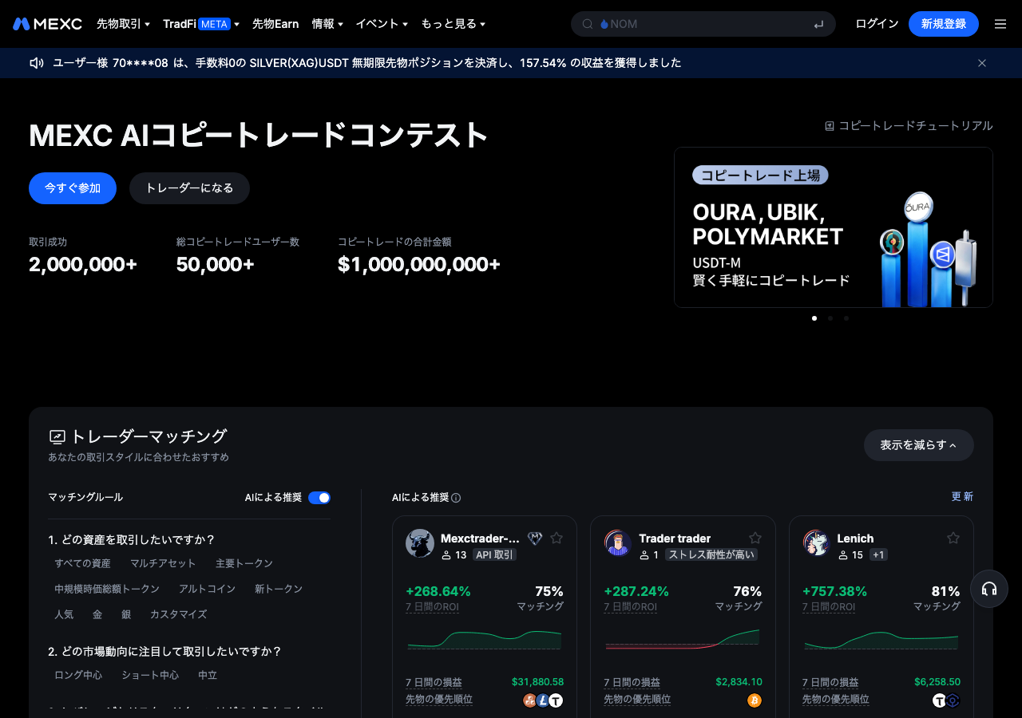Click the search enter-arrow icon
The height and width of the screenshot is (718, 1022).
(x=818, y=24)
